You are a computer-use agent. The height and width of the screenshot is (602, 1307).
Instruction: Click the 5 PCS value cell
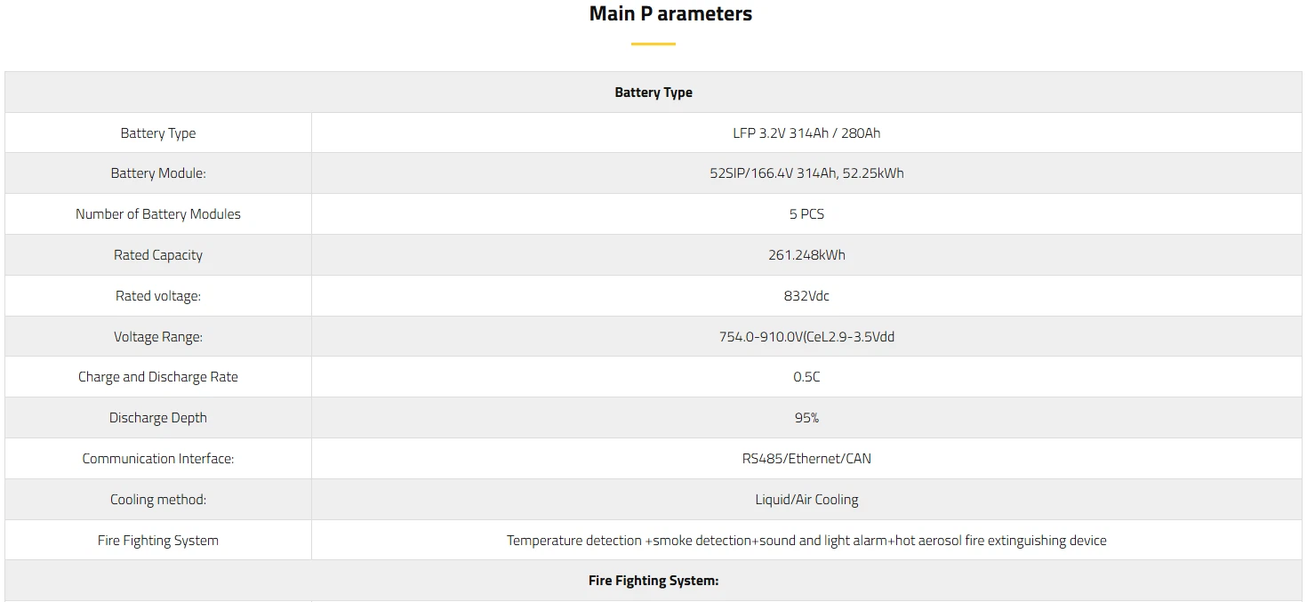(x=806, y=214)
